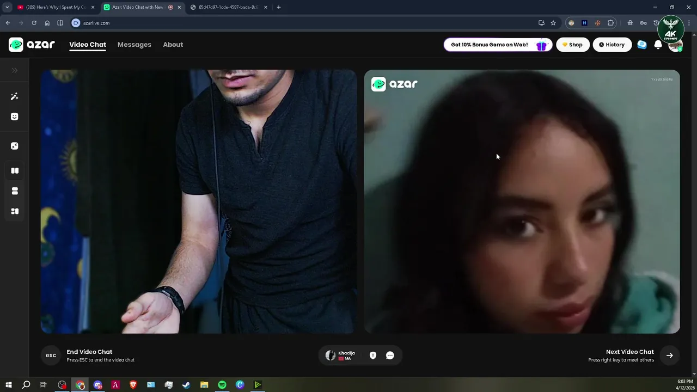Click the remote user's video feed
Screen dimensions: 697x392
point(522,201)
